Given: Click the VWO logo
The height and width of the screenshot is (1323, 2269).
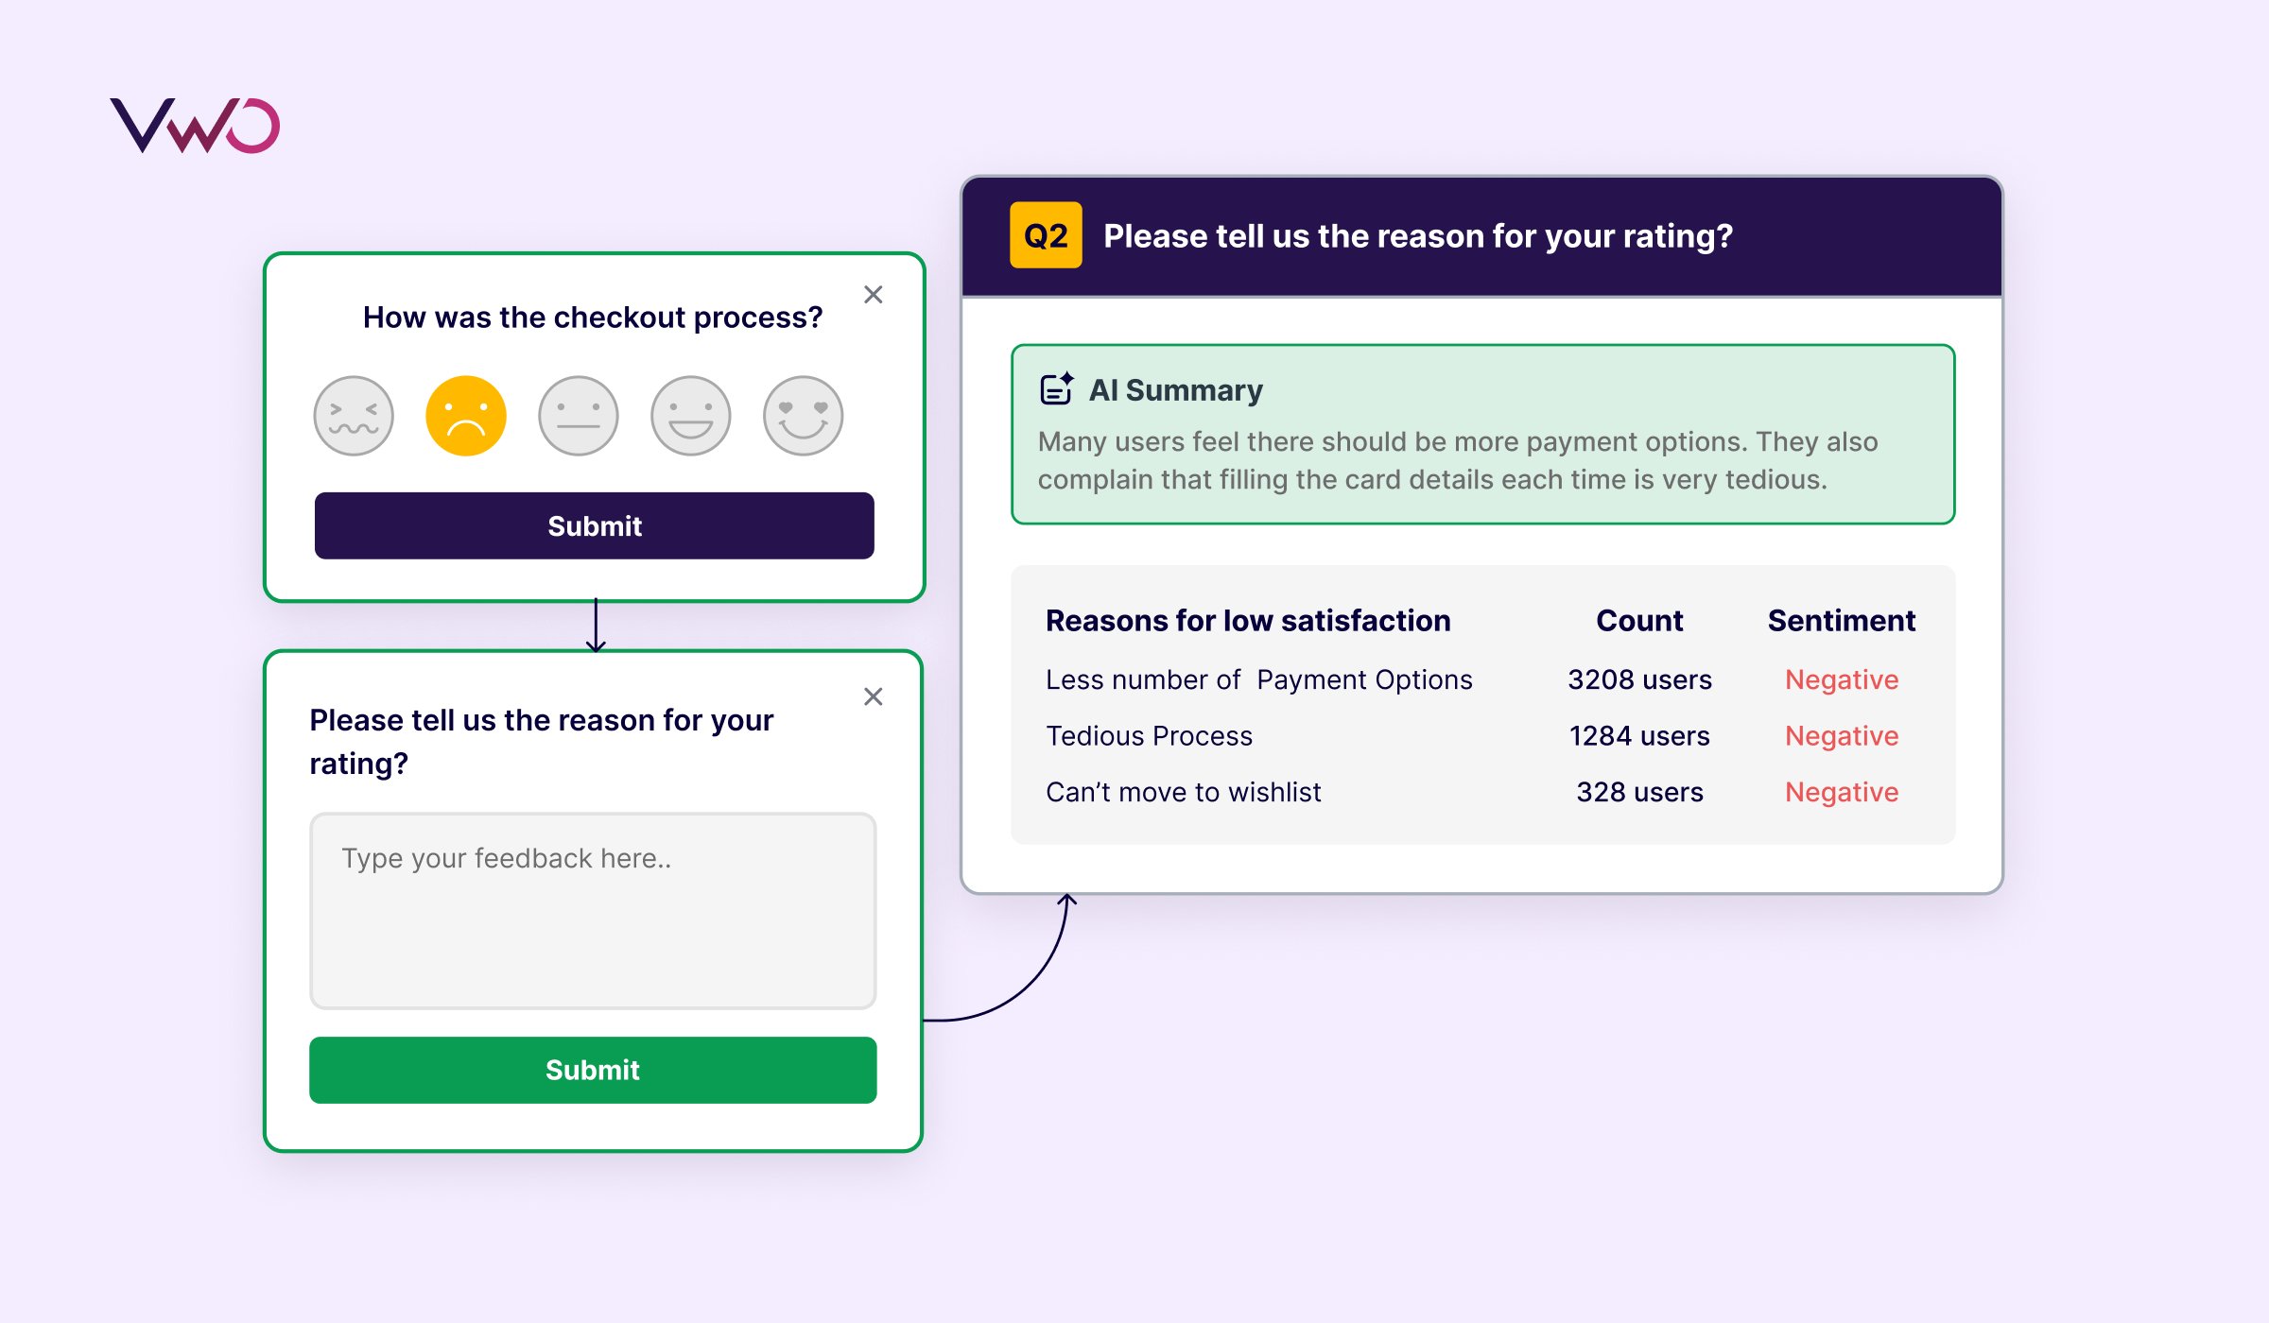Looking at the screenshot, I should click(x=195, y=126).
